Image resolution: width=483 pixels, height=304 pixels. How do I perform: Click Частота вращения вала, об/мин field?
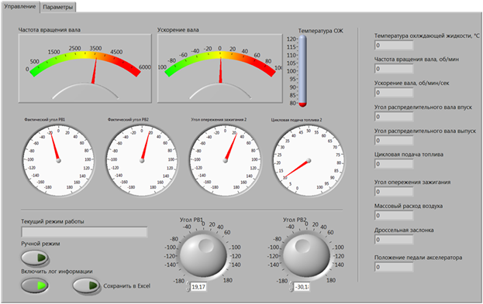pyautogui.click(x=394, y=69)
